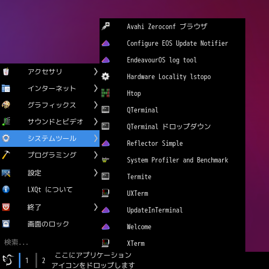
Task: Click the UXTerm icon
Action: click(x=105, y=193)
